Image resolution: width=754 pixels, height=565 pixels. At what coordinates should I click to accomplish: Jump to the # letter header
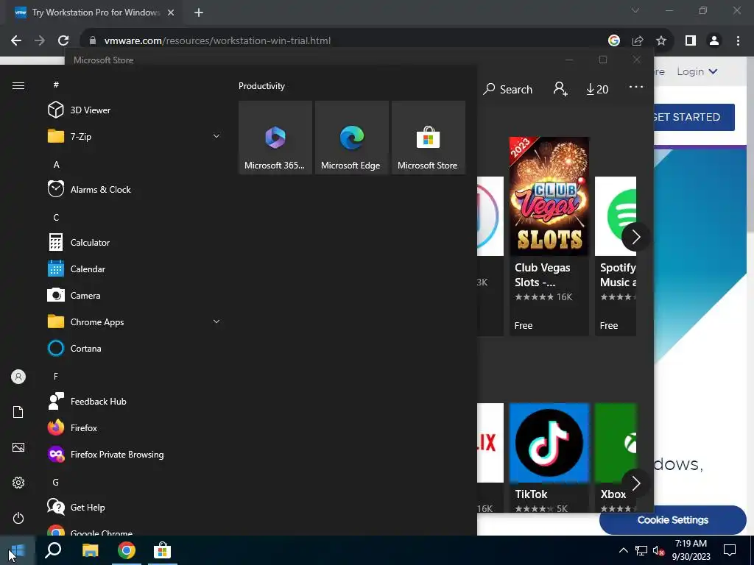pyautogui.click(x=56, y=85)
